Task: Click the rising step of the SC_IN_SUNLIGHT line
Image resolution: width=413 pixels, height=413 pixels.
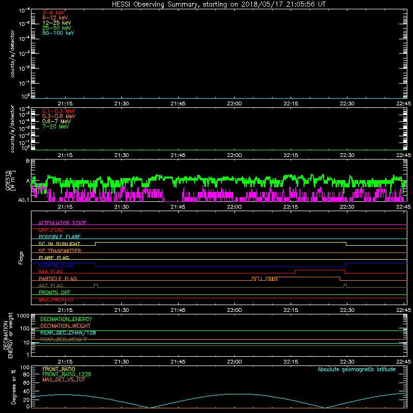Action: [96, 244]
